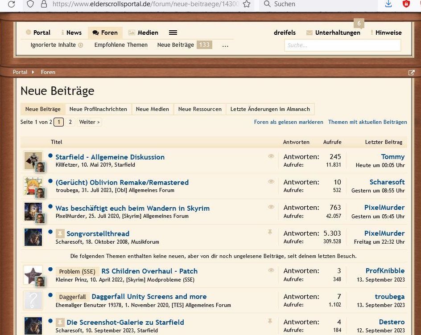This screenshot has height=335, width=421.
Task: Reload the page with the browser refresh icon
Action: [x=12, y=4]
